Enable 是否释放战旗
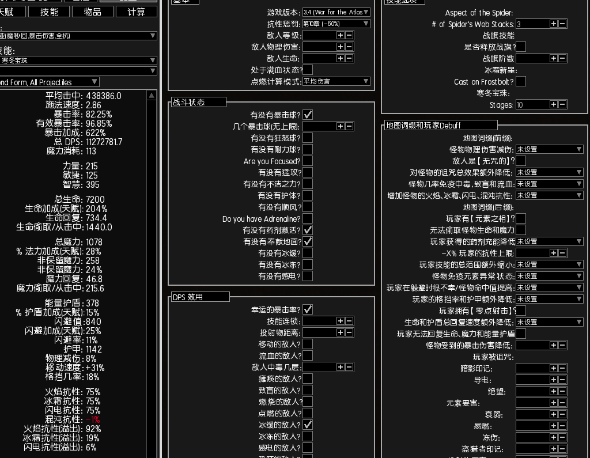The height and width of the screenshot is (458, 590). pos(521,46)
